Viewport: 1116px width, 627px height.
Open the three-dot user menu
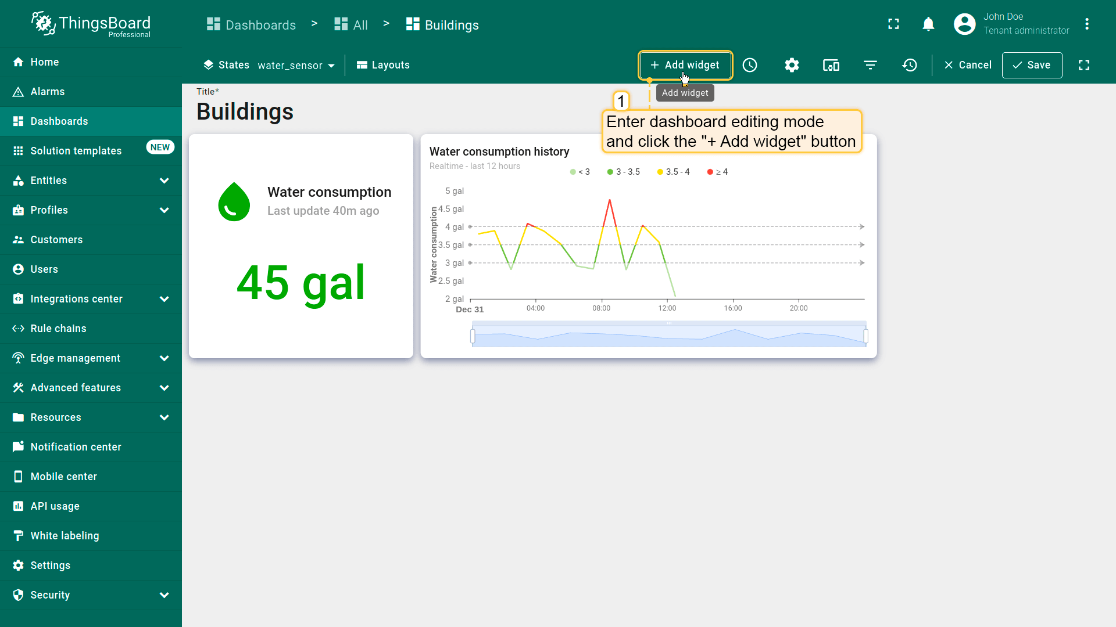(x=1086, y=24)
